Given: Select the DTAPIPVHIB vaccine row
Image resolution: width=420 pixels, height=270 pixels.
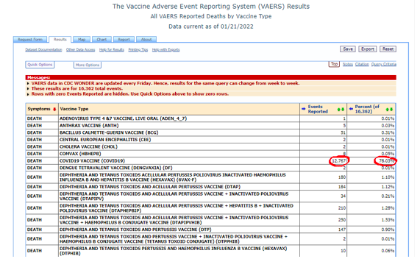Looking at the screenshot, I should 210,220.
